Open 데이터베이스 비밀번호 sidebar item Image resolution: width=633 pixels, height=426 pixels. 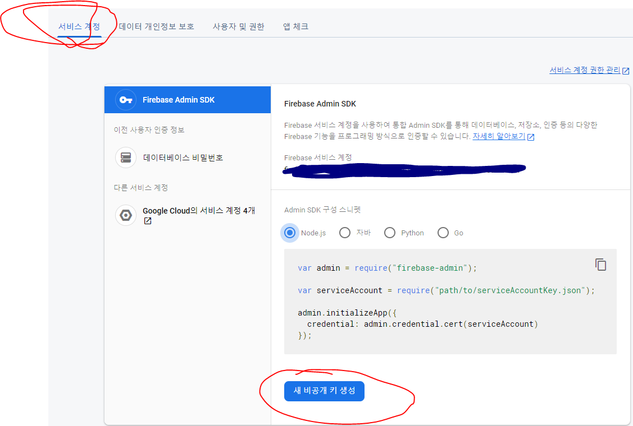tap(183, 158)
